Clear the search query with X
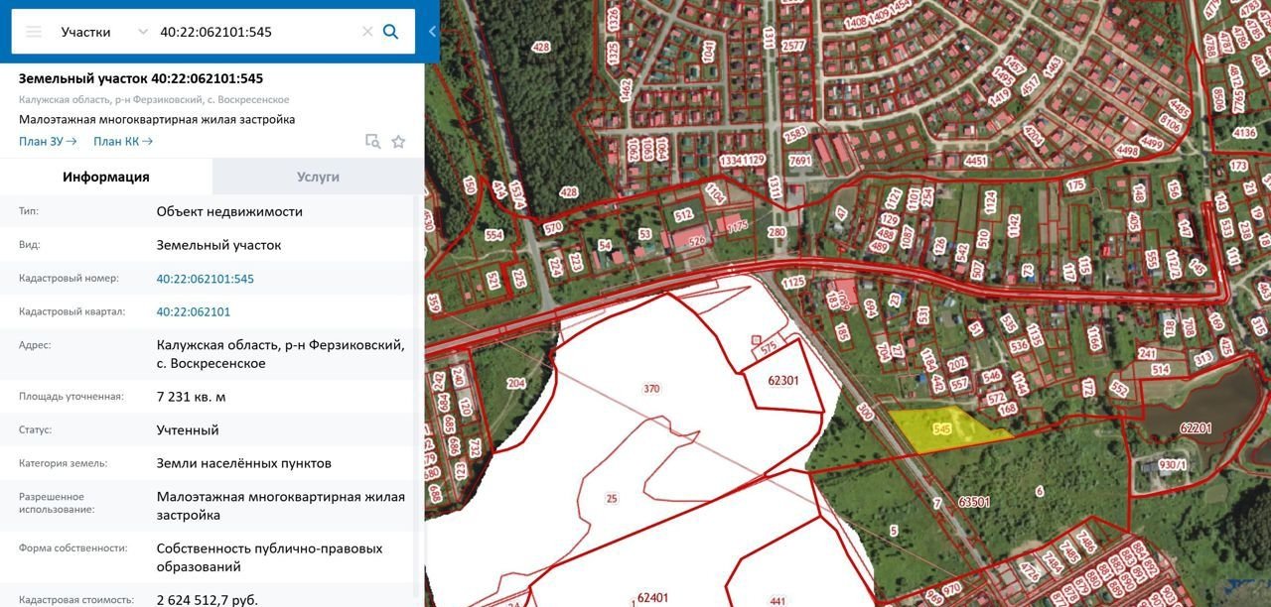 click(x=367, y=32)
